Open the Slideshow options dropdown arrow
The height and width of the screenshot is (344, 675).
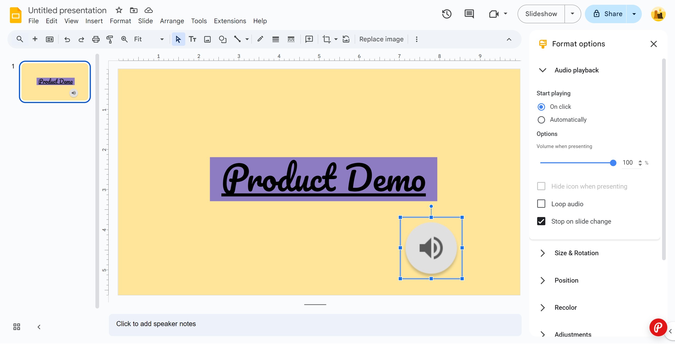[x=572, y=14]
